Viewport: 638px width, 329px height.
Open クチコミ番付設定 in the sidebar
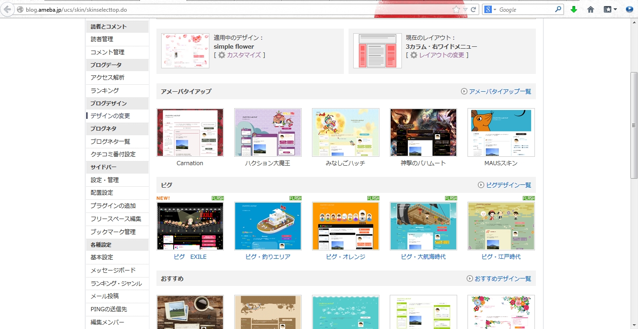tap(113, 154)
